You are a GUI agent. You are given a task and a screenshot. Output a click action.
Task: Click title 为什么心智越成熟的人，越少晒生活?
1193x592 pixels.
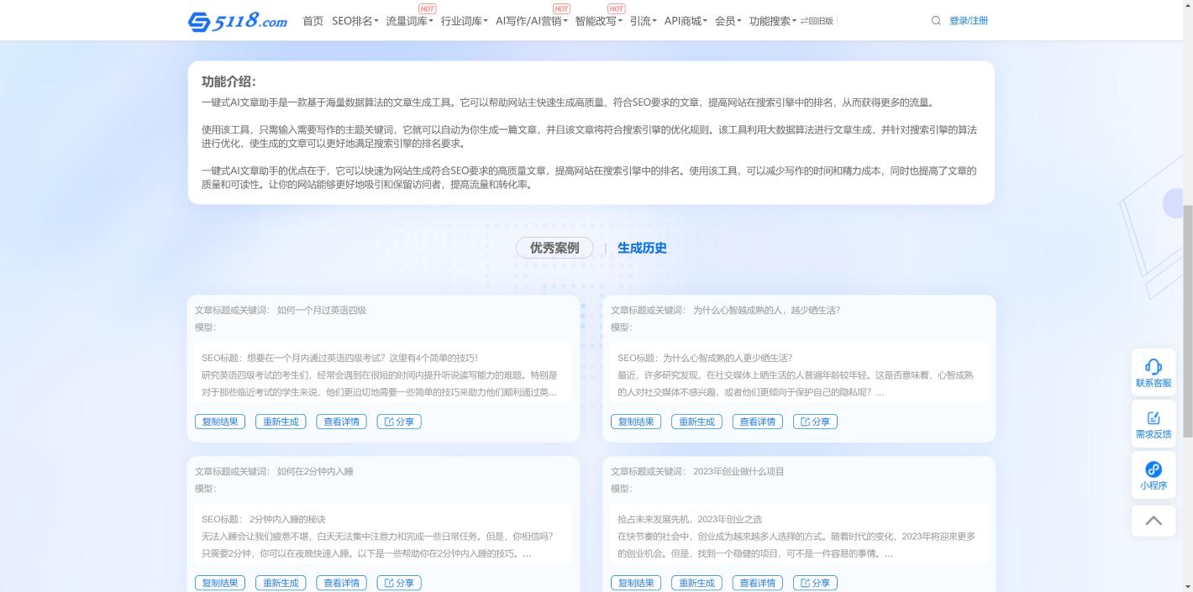tap(766, 310)
